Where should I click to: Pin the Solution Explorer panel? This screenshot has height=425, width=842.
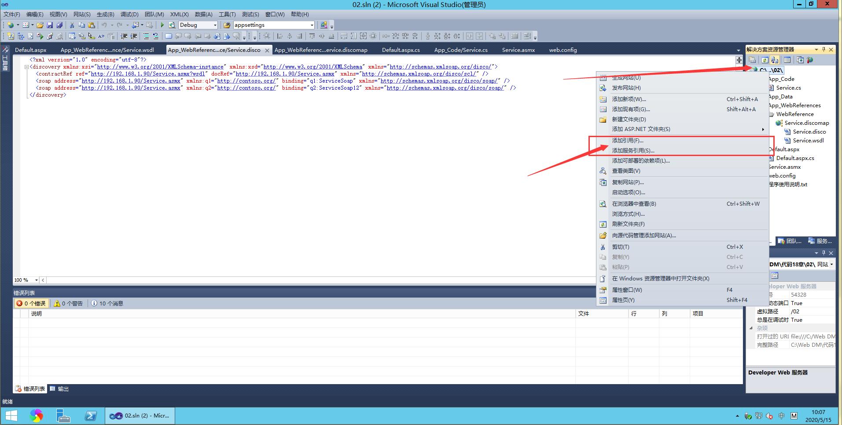pos(824,50)
